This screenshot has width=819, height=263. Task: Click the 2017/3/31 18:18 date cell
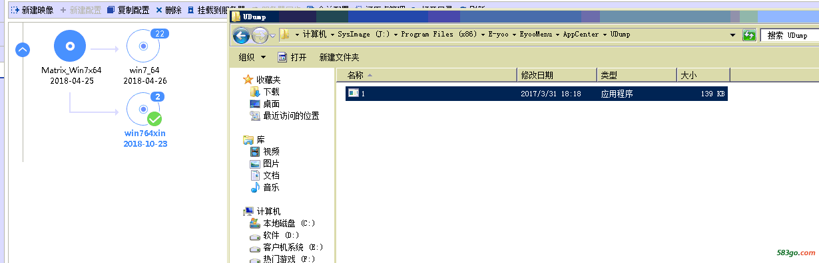[551, 94]
